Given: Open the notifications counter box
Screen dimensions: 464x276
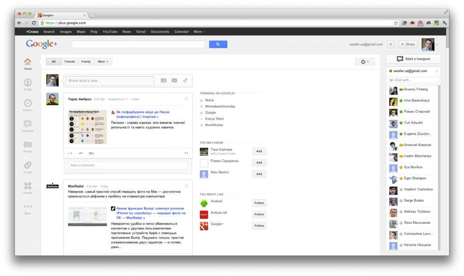Looking at the screenshot, I should coord(391,44).
